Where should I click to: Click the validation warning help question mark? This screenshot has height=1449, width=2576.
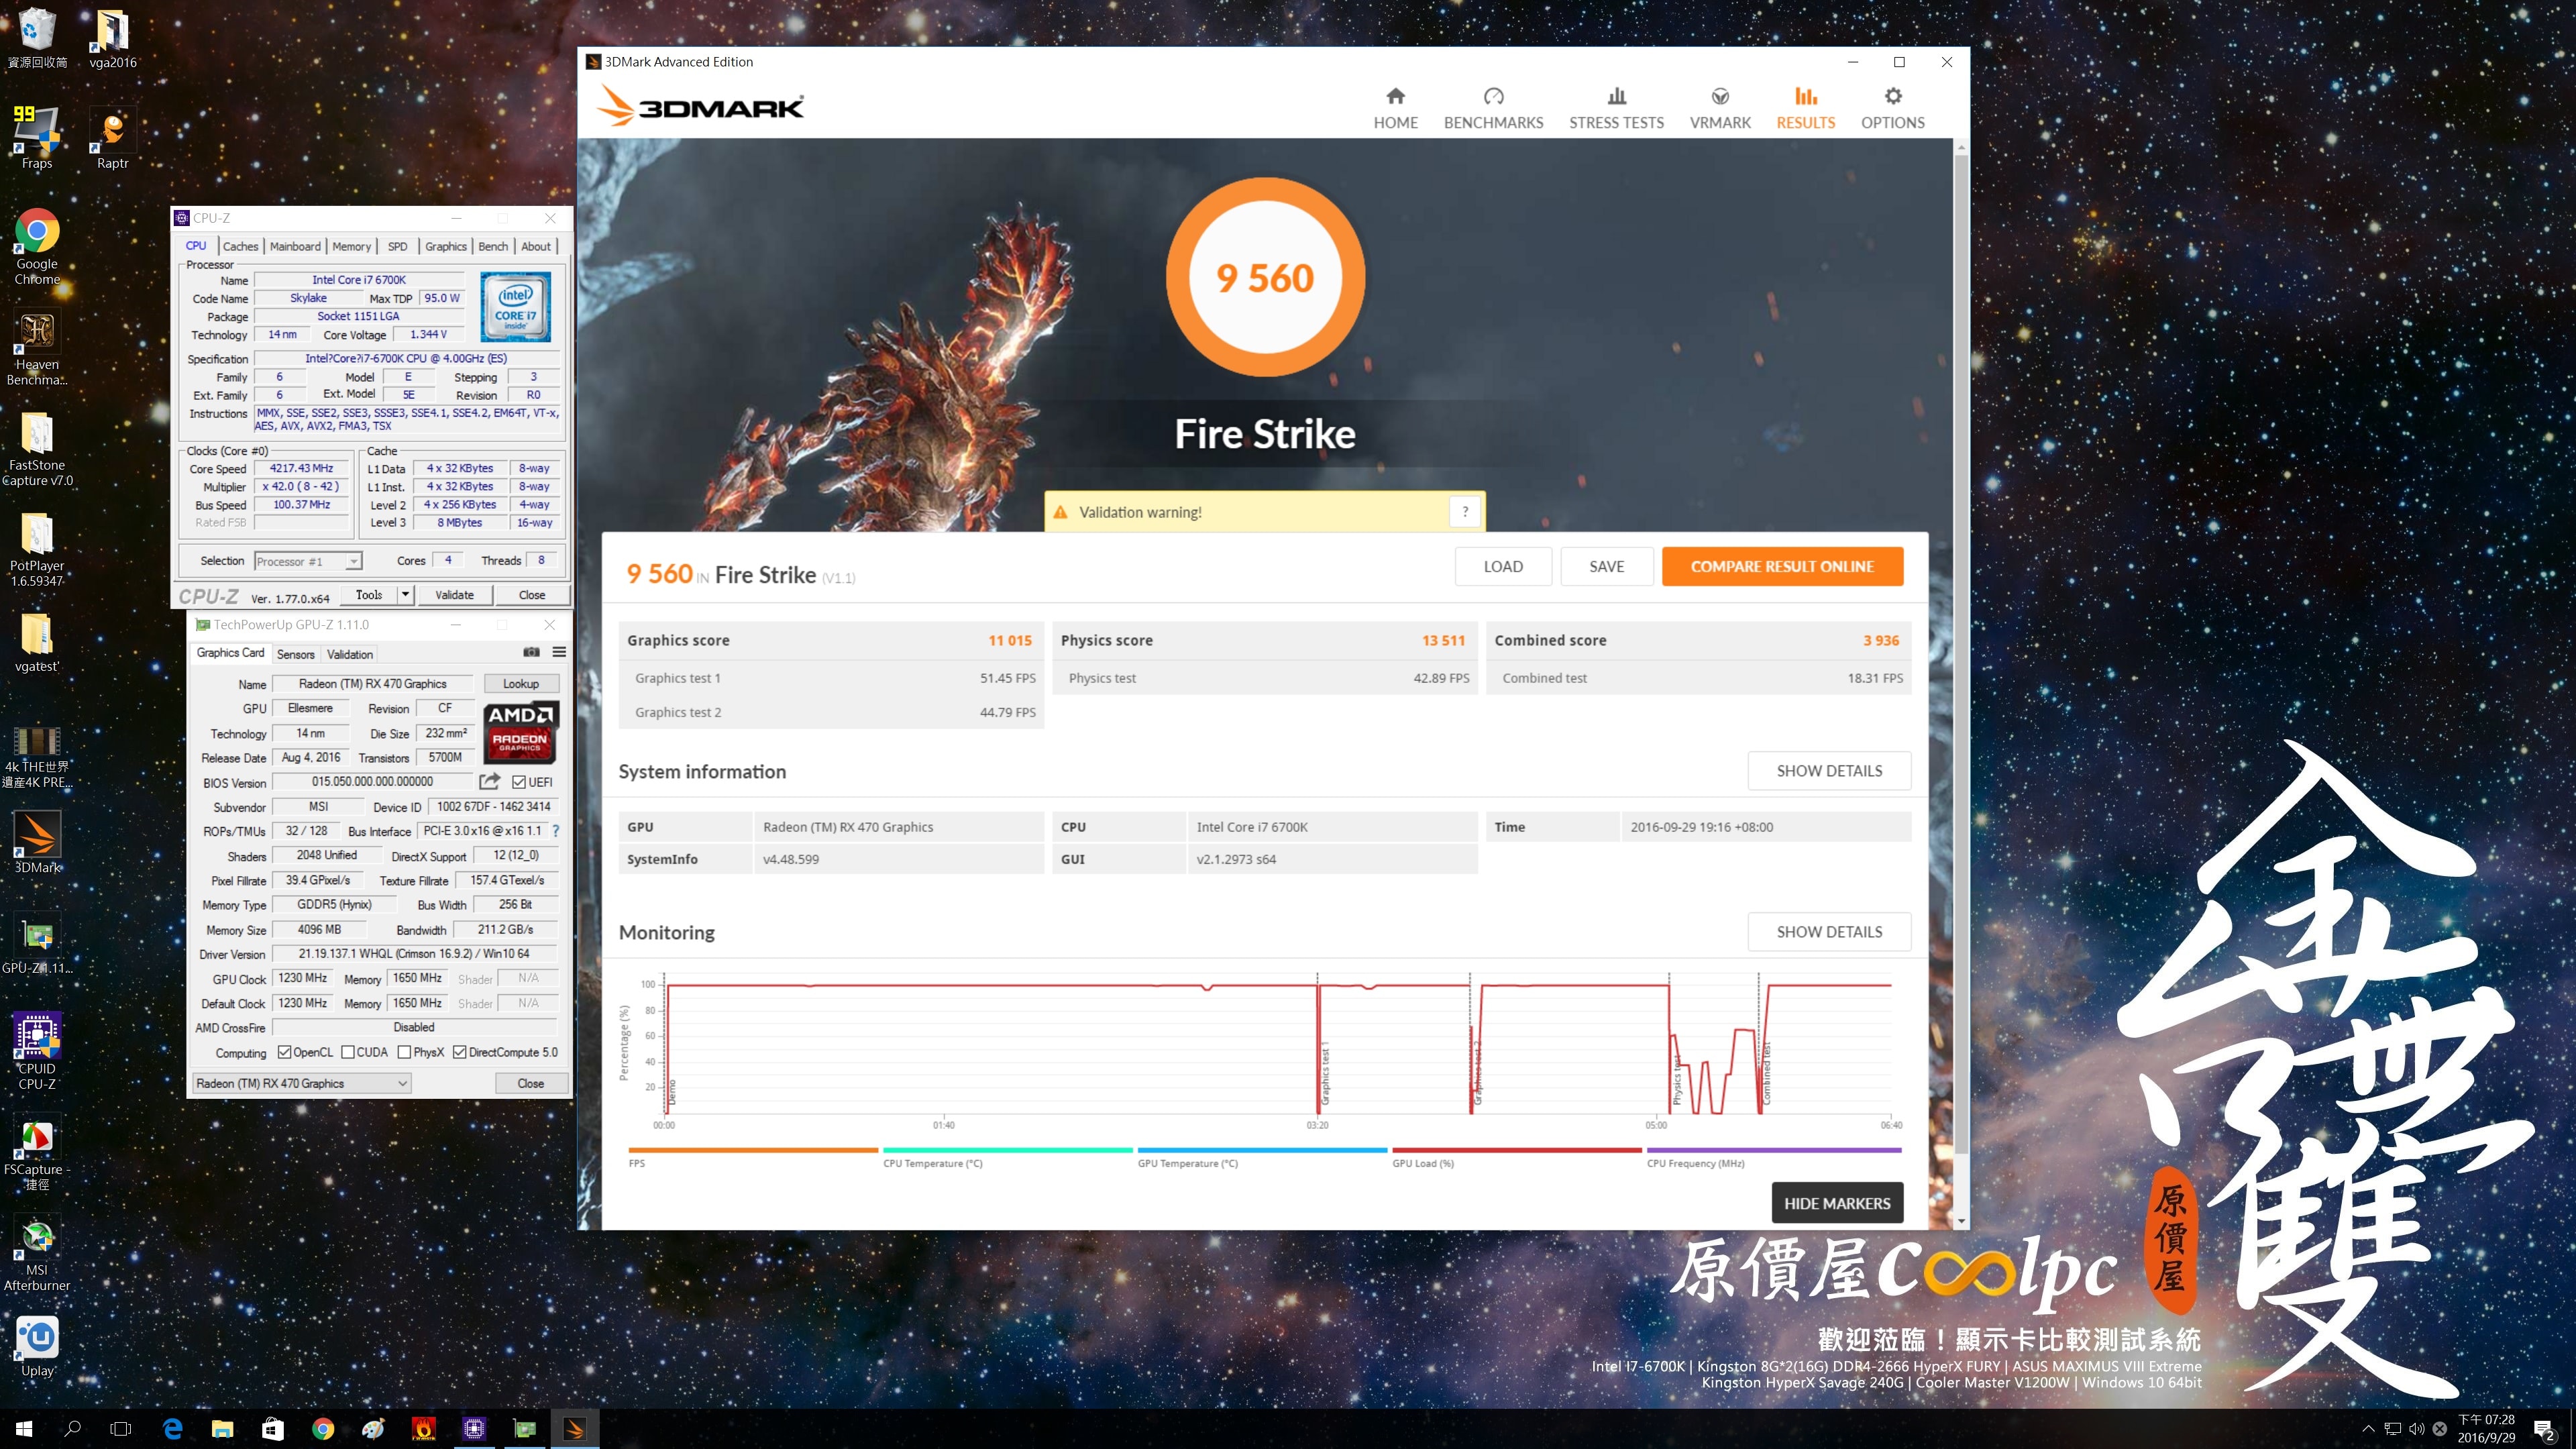tap(1464, 512)
